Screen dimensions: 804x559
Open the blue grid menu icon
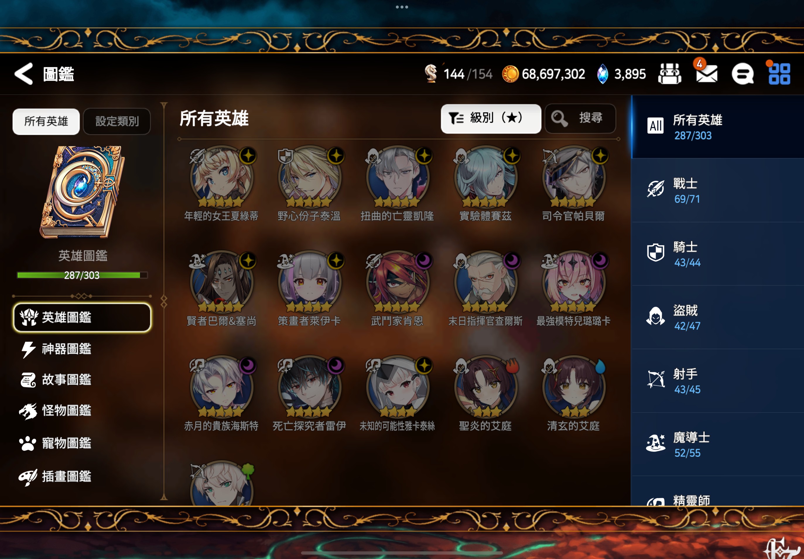click(x=779, y=74)
